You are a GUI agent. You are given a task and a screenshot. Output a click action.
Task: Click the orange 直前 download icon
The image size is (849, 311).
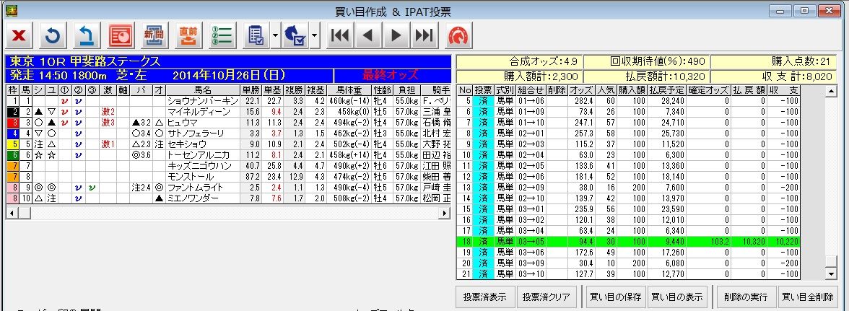tap(189, 35)
